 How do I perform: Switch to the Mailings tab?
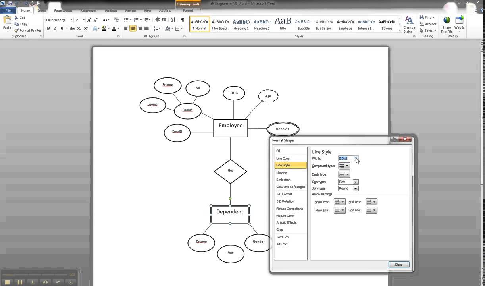pos(111,10)
